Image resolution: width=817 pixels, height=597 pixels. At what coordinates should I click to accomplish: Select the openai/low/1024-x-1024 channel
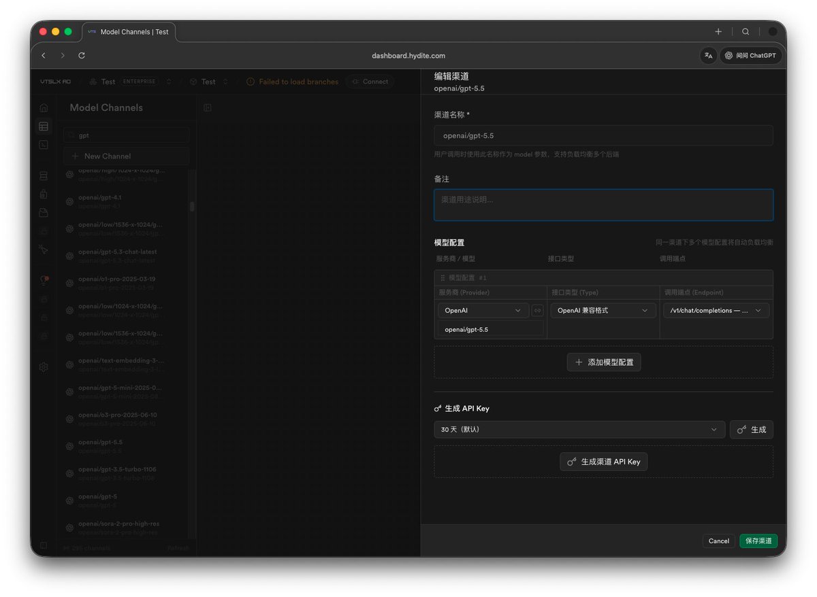(126, 311)
